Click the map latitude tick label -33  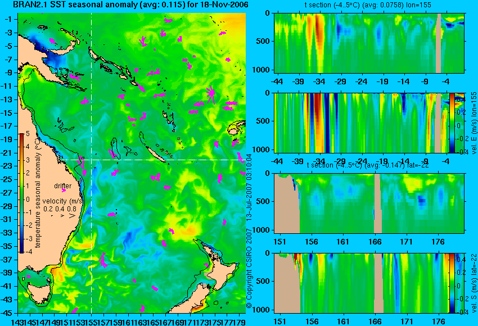(x=6, y=233)
